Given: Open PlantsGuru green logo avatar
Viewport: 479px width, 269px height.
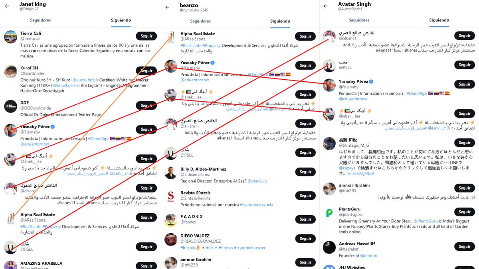Looking at the screenshot, I should (329, 213).
